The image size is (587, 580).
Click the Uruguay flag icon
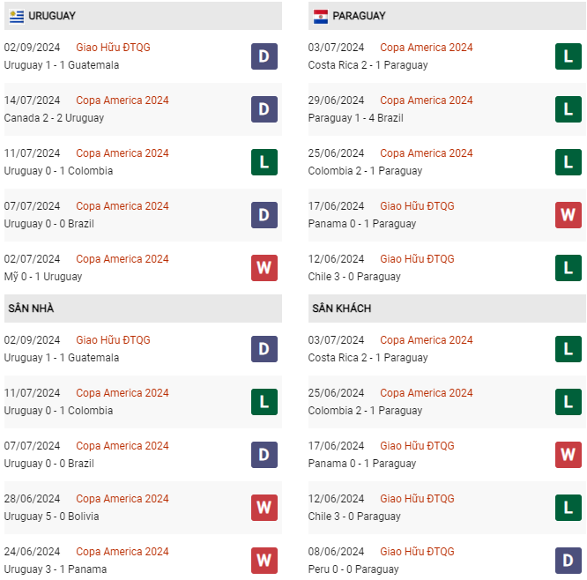(x=17, y=16)
